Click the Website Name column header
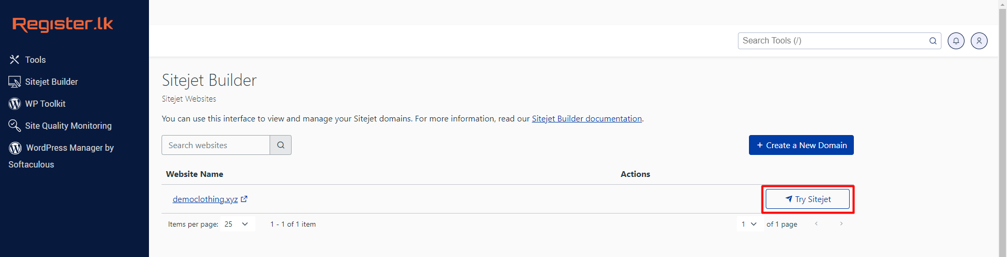Viewport: 1007px width, 257px height. tap(195, 174)
